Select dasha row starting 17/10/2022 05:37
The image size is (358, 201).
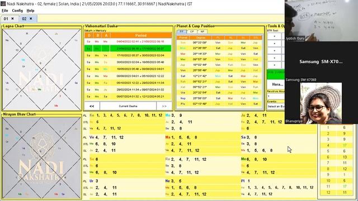(128, 55)
